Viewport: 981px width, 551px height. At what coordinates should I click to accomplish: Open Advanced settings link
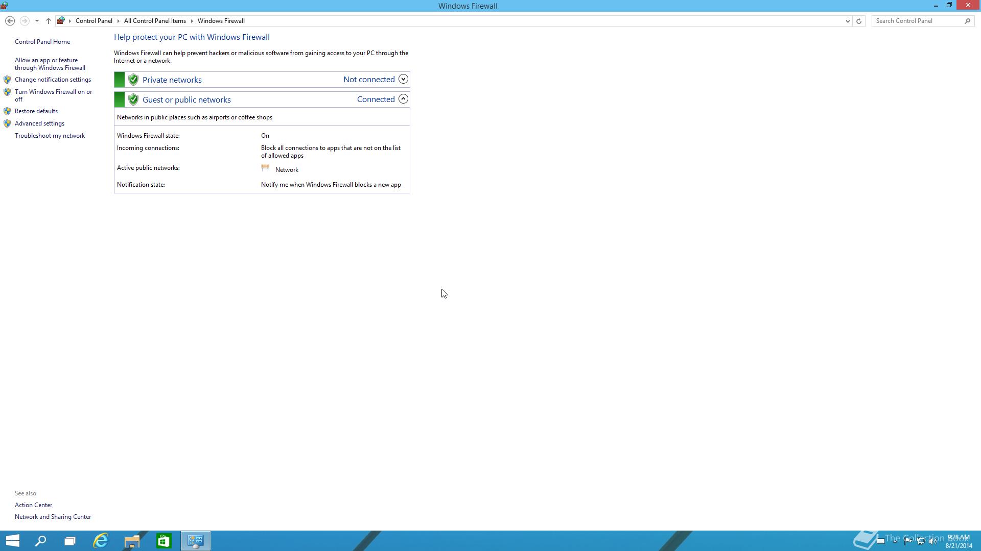(39, 123)
